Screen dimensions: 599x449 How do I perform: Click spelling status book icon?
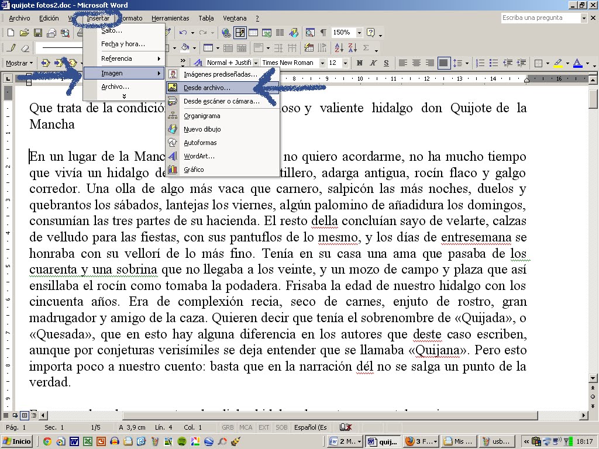tap(345, 427)
